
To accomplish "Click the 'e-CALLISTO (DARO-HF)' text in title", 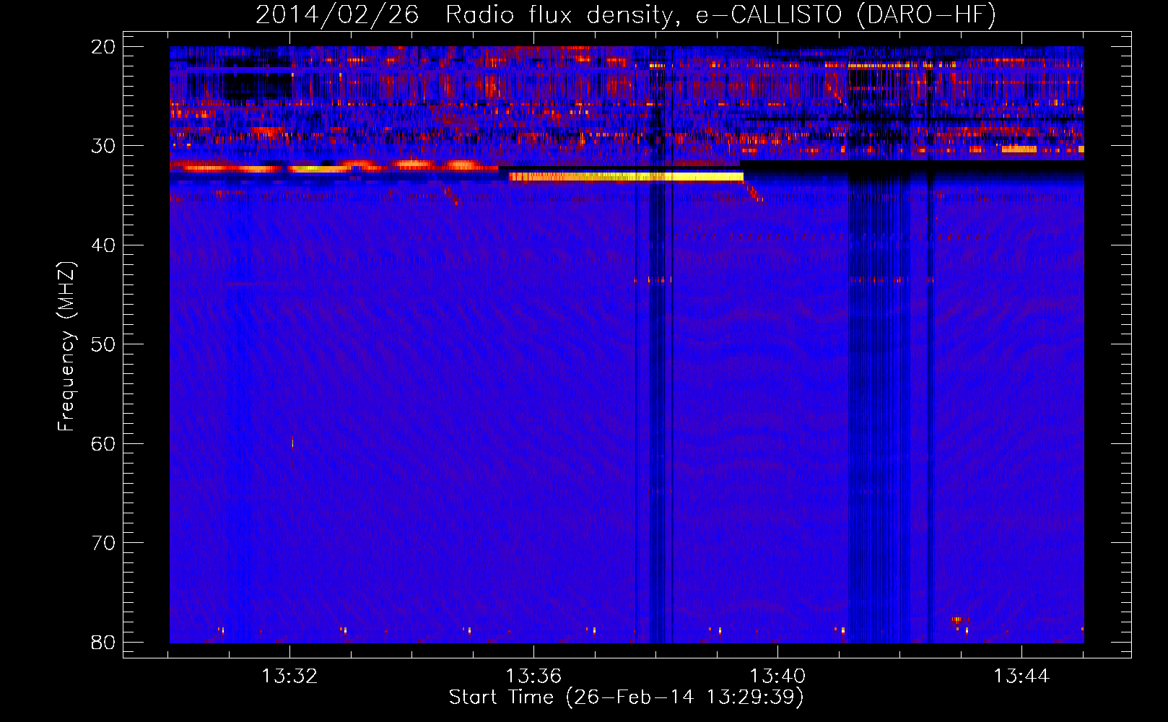I will (846, 15).
